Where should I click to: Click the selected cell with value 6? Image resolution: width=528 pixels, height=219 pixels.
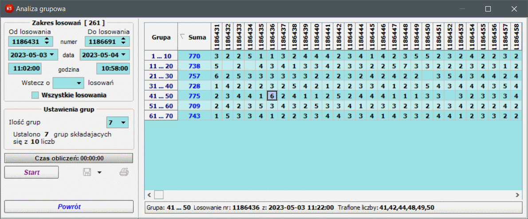pyautogui.click(x=272, y=96)
